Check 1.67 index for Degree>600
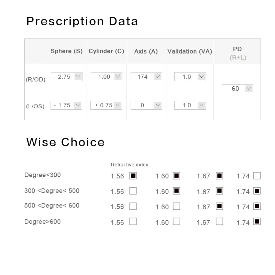The image size is (275, 275). tap(219, 221)
